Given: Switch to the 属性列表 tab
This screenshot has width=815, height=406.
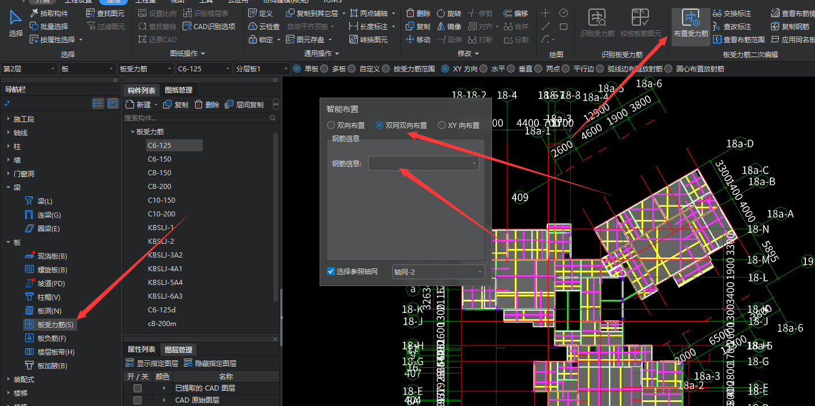Looking at the screenshot, I should click(141, 349).
